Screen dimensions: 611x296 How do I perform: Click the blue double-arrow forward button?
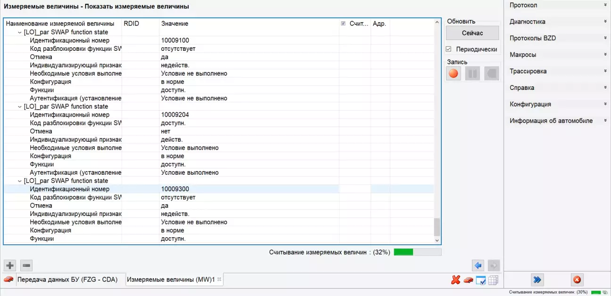pyautogui.click(x=537, y=280)
